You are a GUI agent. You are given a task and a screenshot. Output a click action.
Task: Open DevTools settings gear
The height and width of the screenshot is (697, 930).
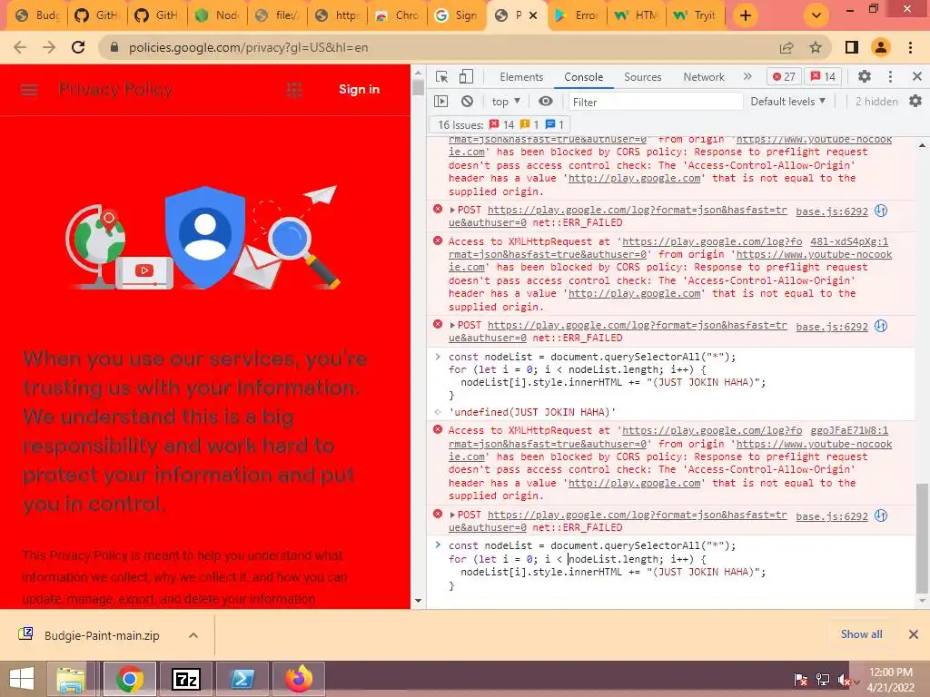(x=865, y=76)
